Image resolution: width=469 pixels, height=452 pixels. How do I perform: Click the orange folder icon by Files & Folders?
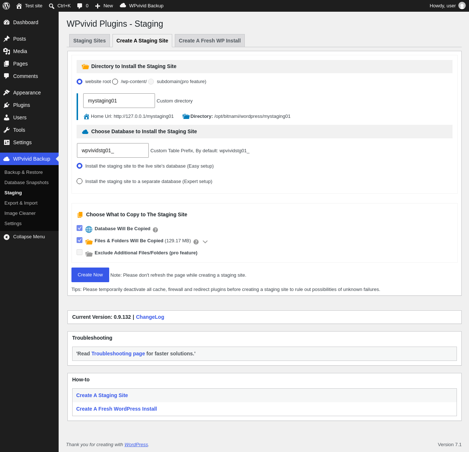tap(89, 242)
